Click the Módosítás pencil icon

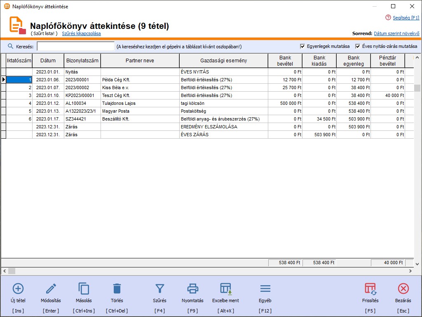point(51,289)
